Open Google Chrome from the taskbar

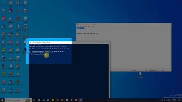62,100
